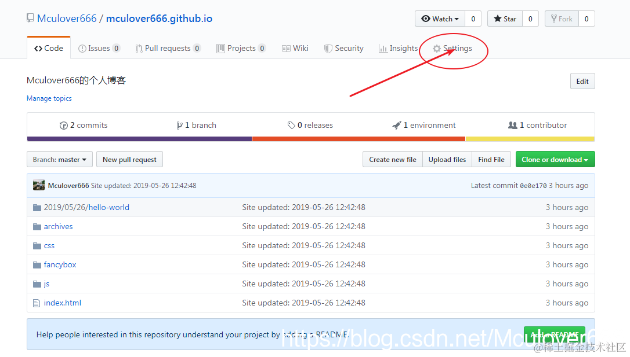Screen dimensions: 630x357
Task: View the 2 commits list
Action: pos(84,126)
